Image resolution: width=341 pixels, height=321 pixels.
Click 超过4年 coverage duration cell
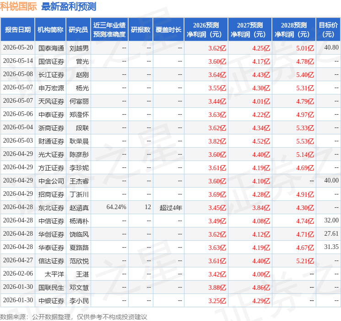171,208
